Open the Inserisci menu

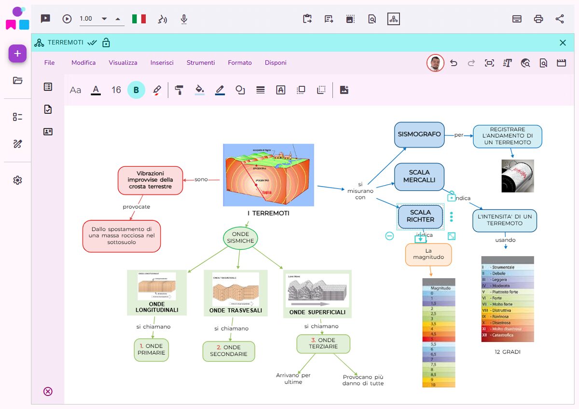coord(162,63)
